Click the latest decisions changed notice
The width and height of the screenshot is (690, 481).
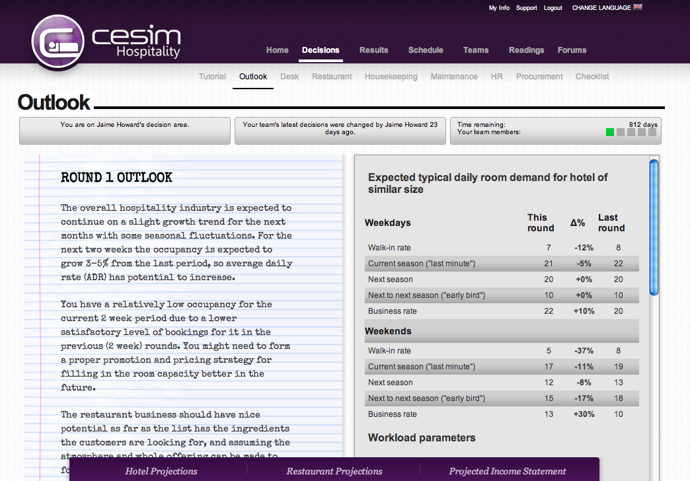pyautogui.click(x=340, y=130)
